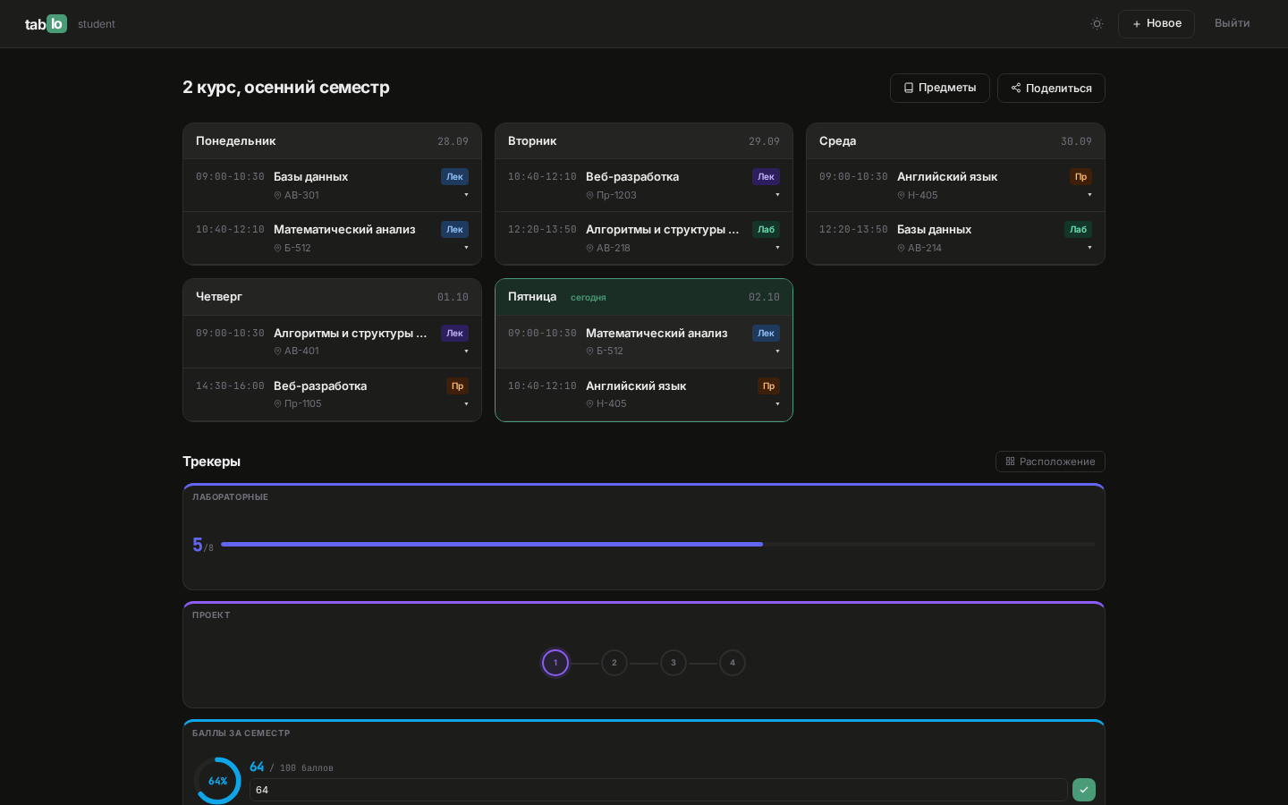Click the Пятница today header
Viewport: 1288px width, 805px height.
(644, 297)
